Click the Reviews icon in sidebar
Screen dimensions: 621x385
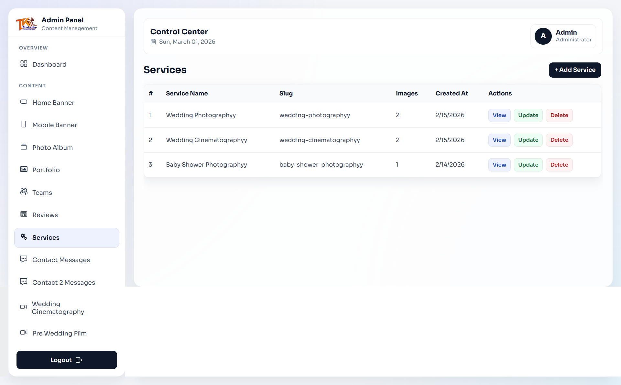(x=24, y=214)
